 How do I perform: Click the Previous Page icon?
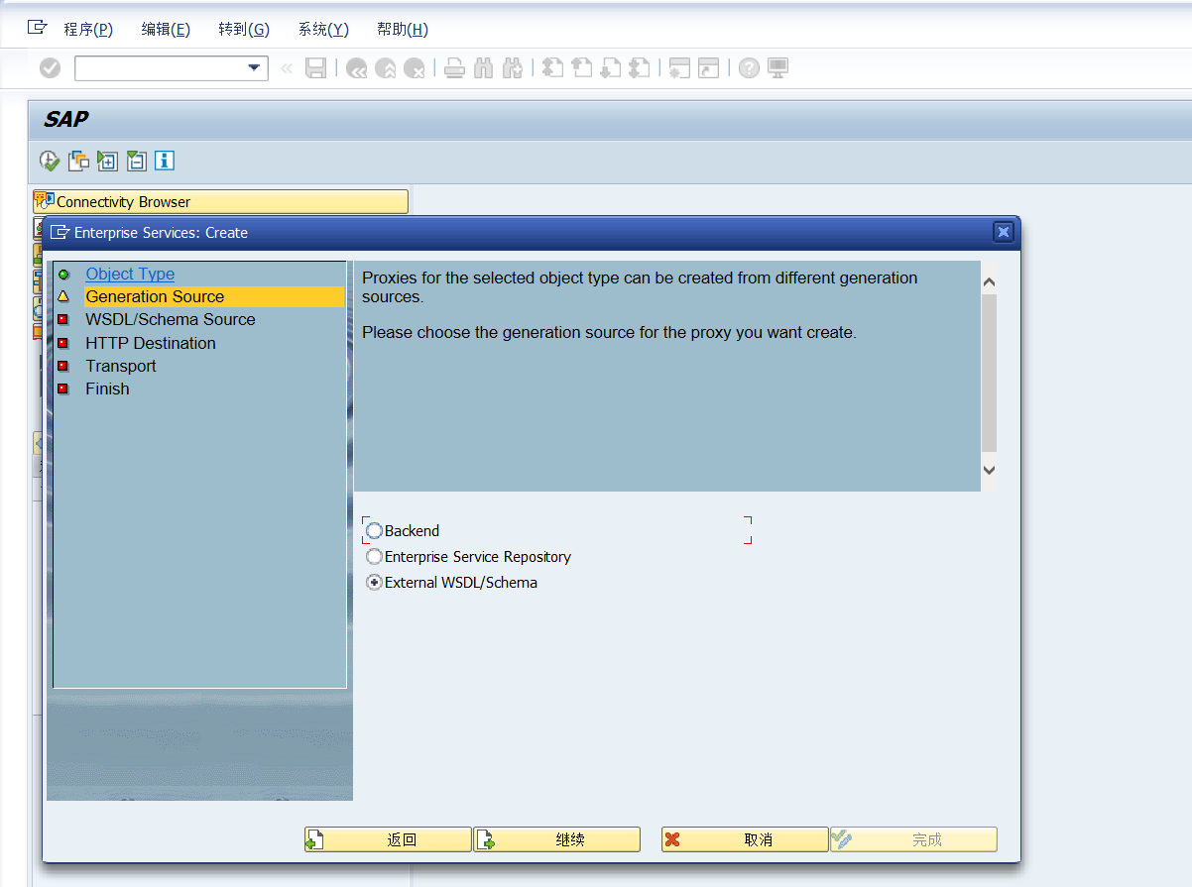[582, 68]
